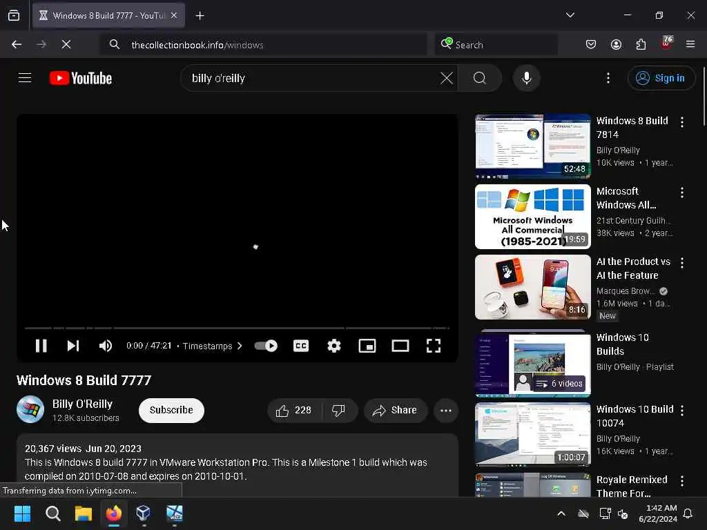The width and height of the screenshot is (707, 530).
Task: Open YouTube settings three-dot menu
Action: point(608,78)
